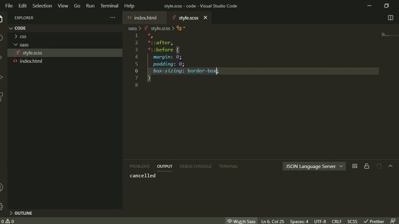Open the View menu
The image size is (399, 224).
62,6
